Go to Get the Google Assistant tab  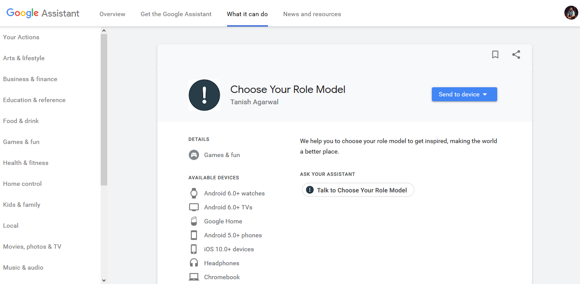176,14
